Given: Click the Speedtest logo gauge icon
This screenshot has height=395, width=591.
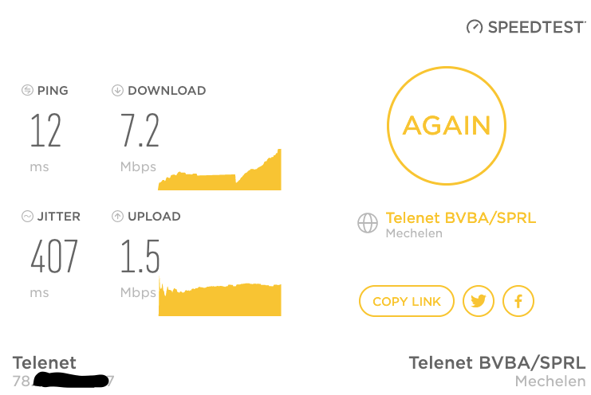Looking at the screenshot, I should pyautogui.click(x=475, y=27).
